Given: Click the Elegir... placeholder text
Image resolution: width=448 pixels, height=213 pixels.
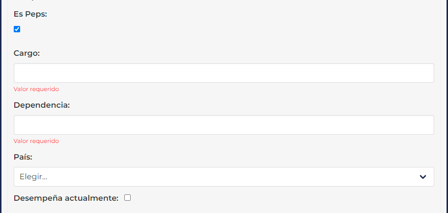Looking at the screenshot, I should (33, 177).
